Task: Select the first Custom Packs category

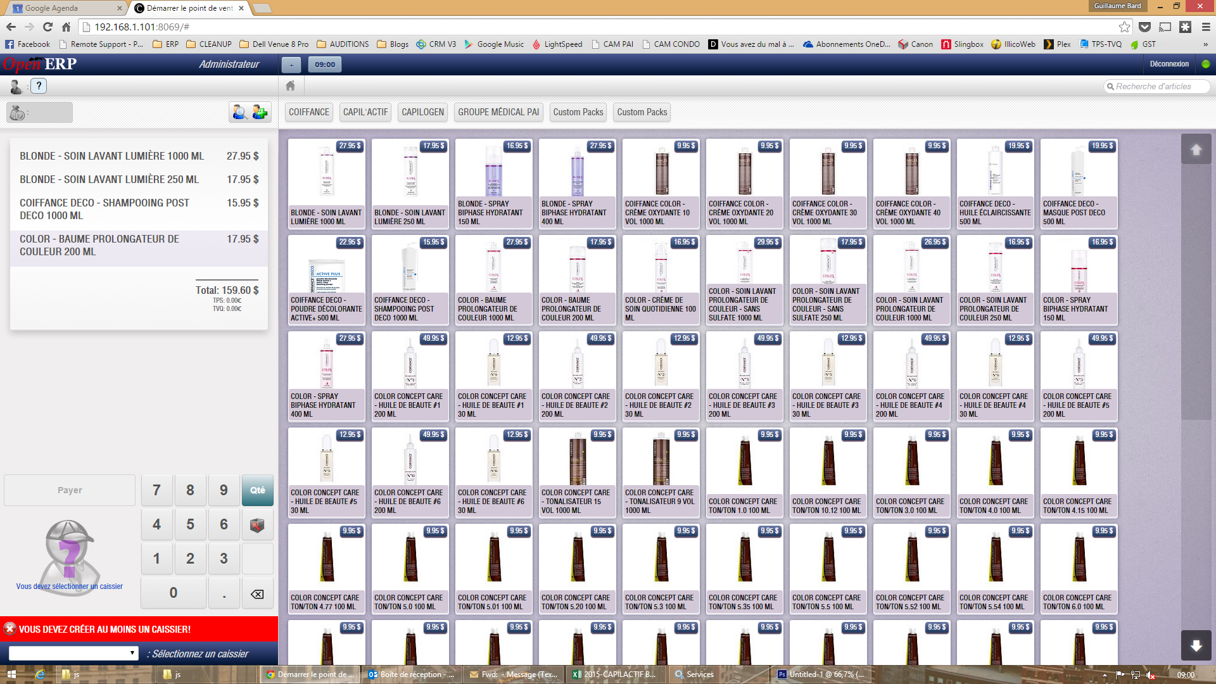Action: click(x=578, y=112)
